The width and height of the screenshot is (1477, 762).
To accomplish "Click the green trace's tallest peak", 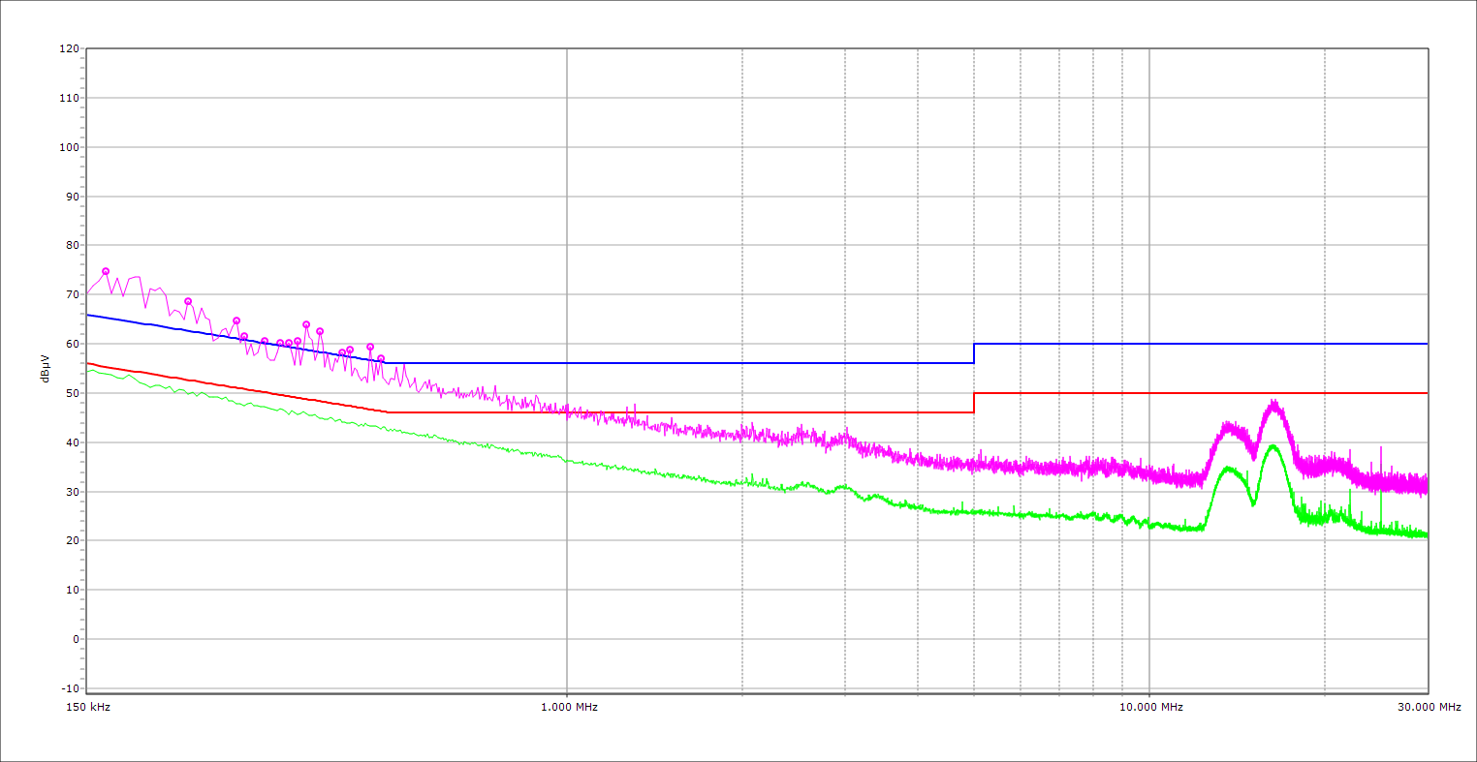I will 1273,446.
